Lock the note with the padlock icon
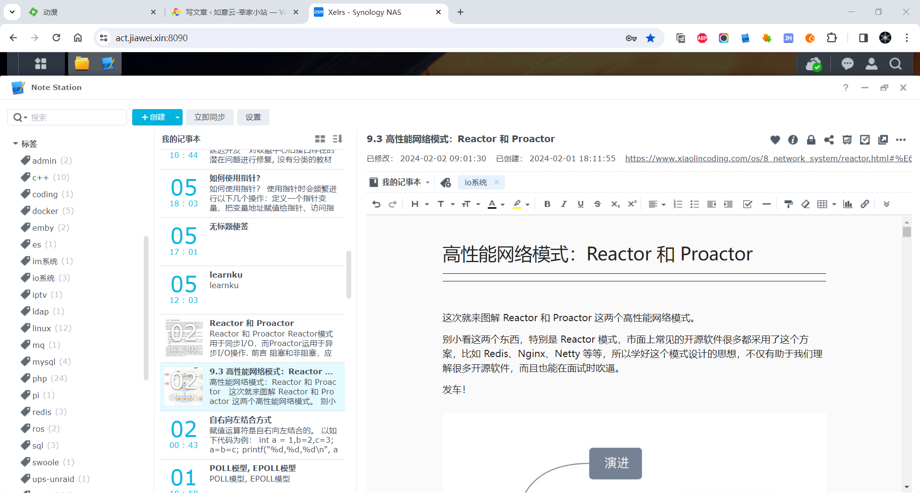The image size is (920, 493). (811, 139)
